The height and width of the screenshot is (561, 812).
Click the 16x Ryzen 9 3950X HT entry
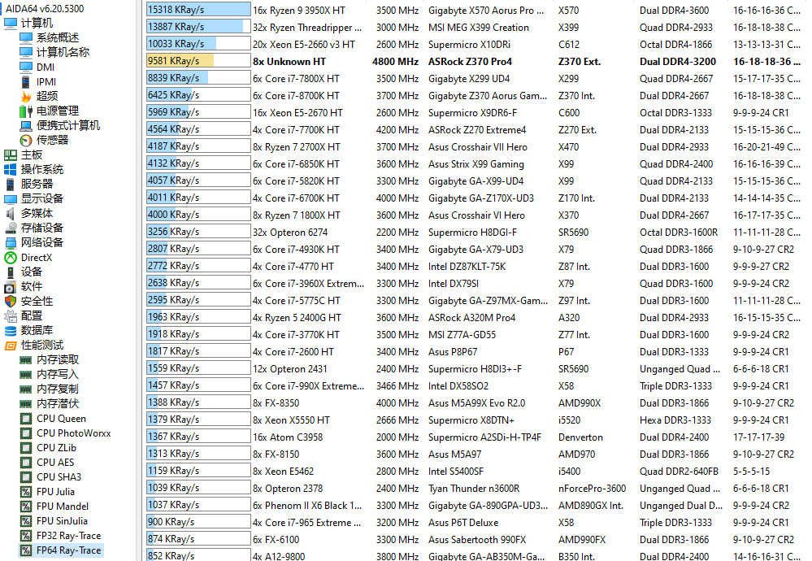[299, 11]
